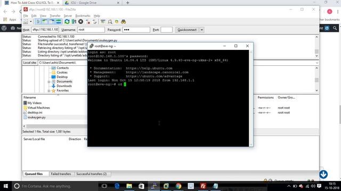Select the My Videos entry
The width and height of the screenshot is (341, 191).
pyautogui.click(x=34, y=103)
